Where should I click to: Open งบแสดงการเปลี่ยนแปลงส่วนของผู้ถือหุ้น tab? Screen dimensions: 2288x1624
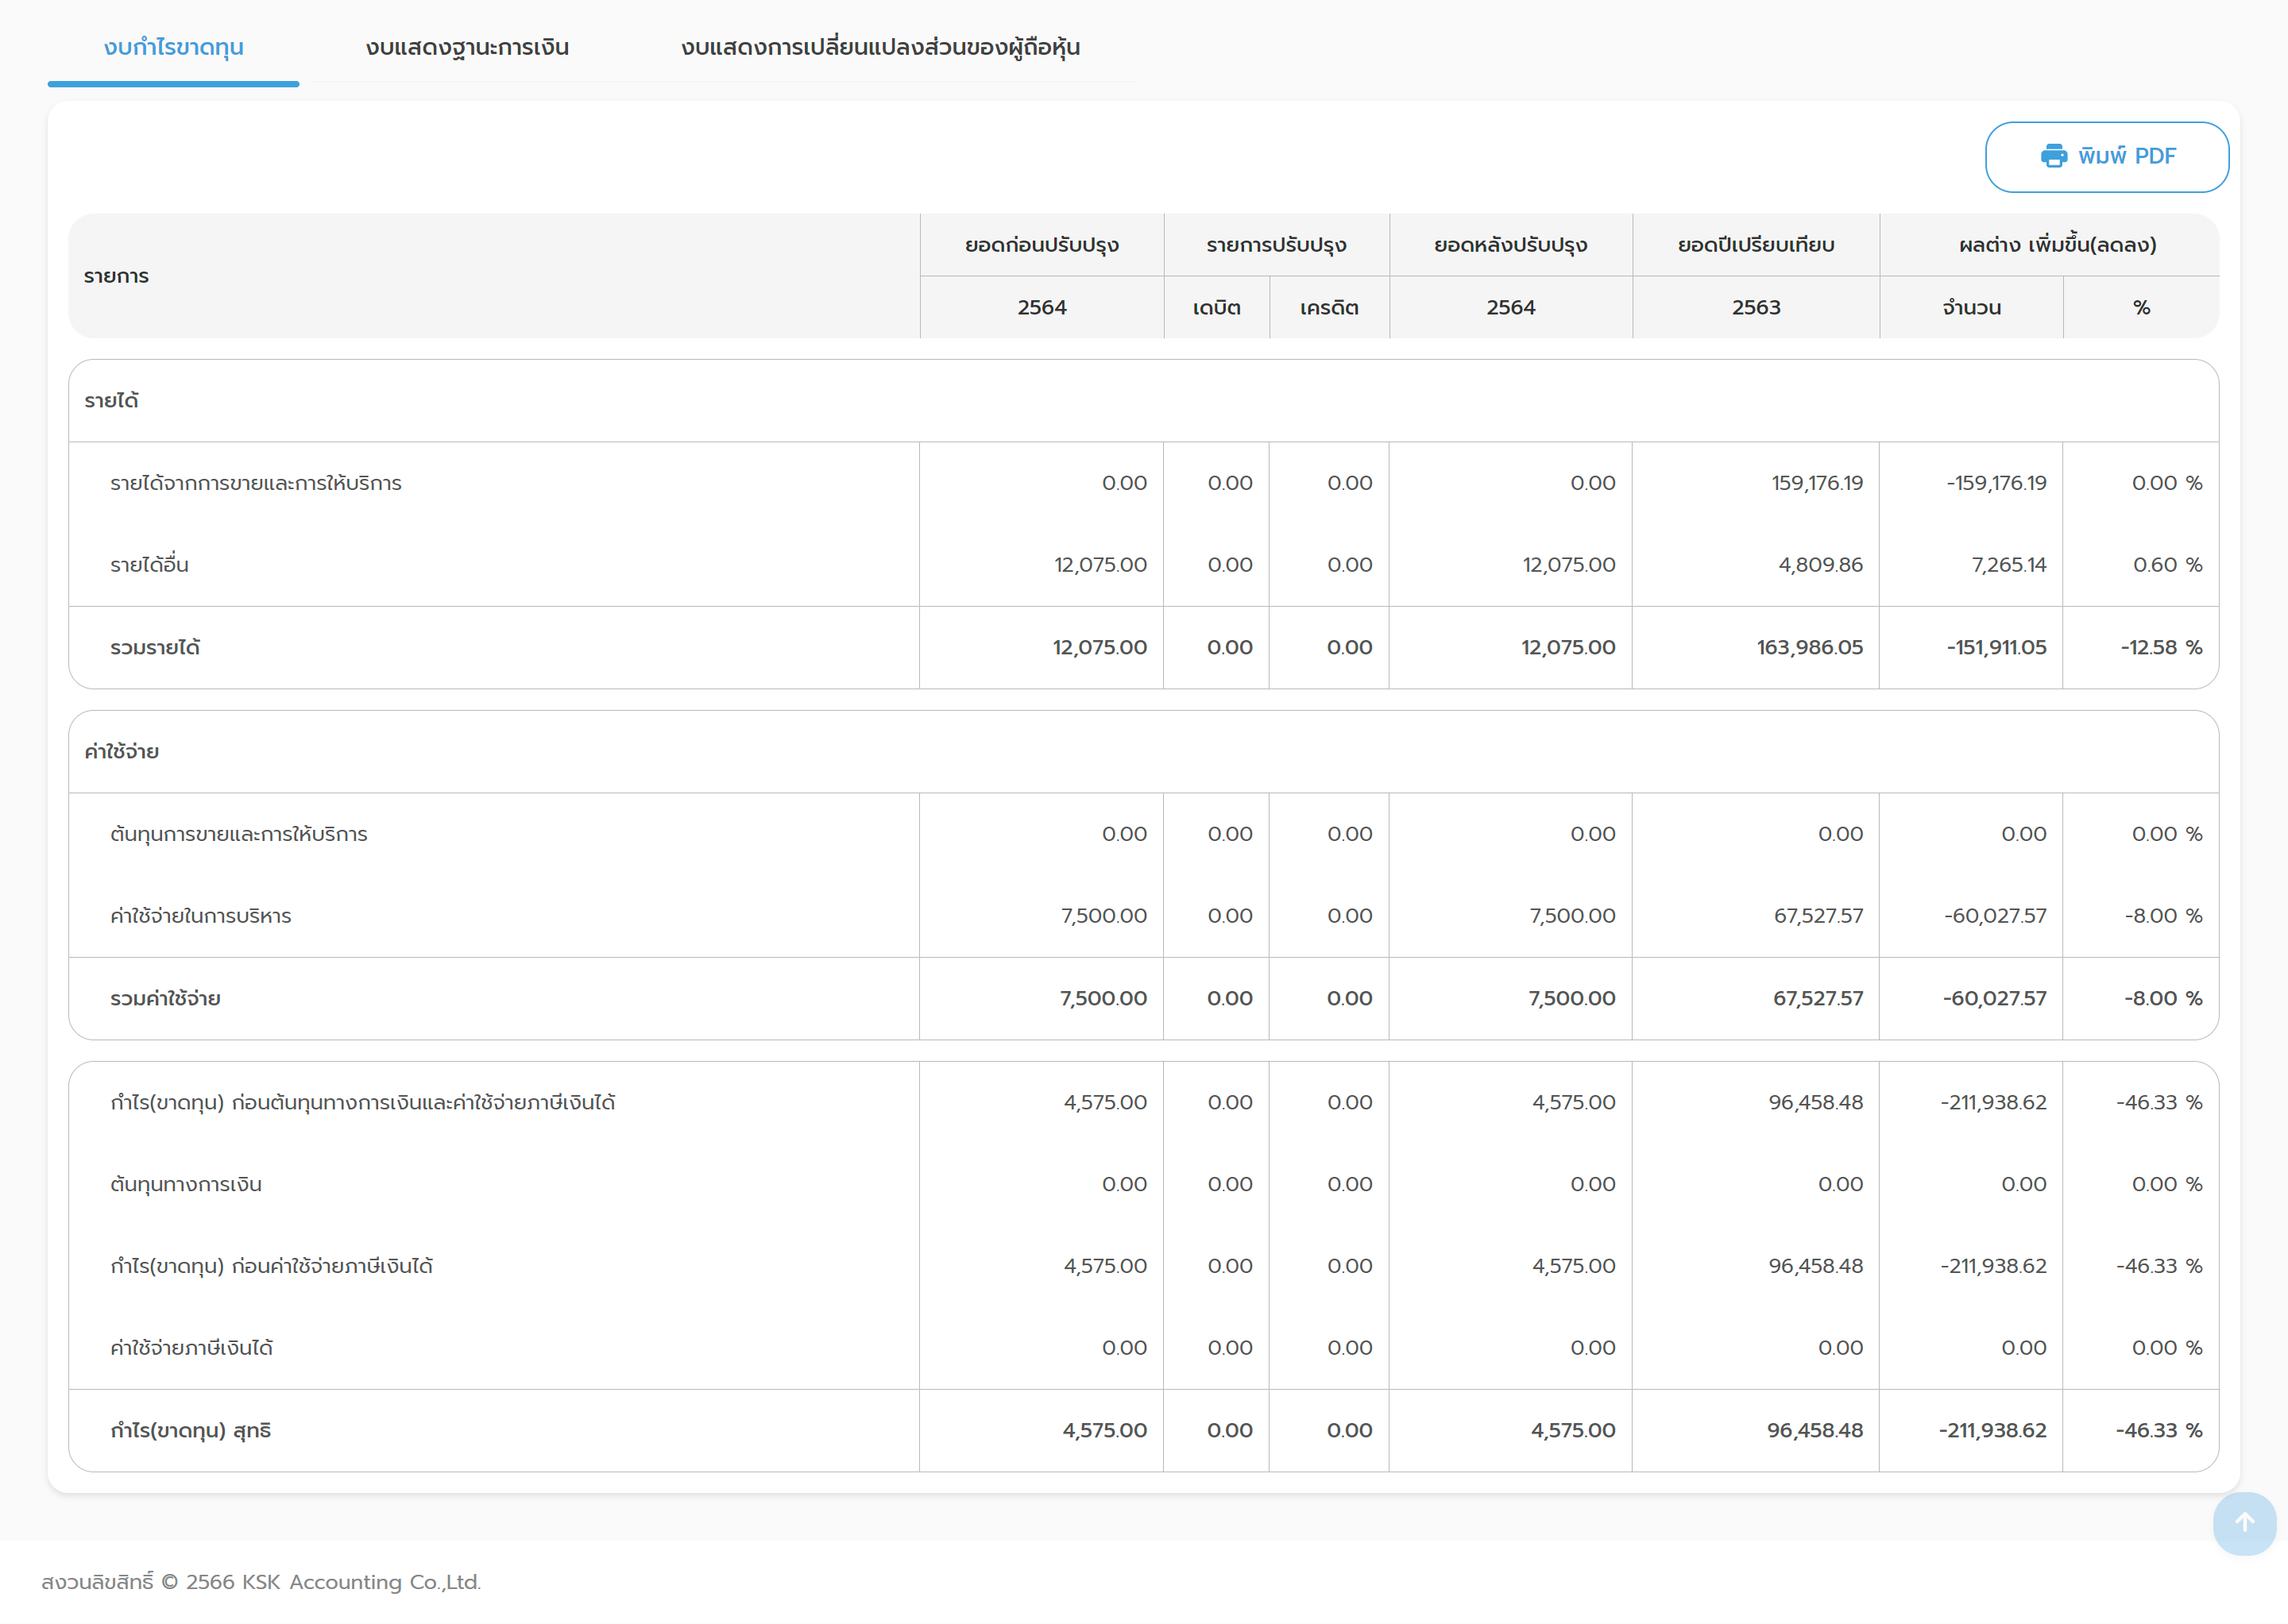pos(879,47)
